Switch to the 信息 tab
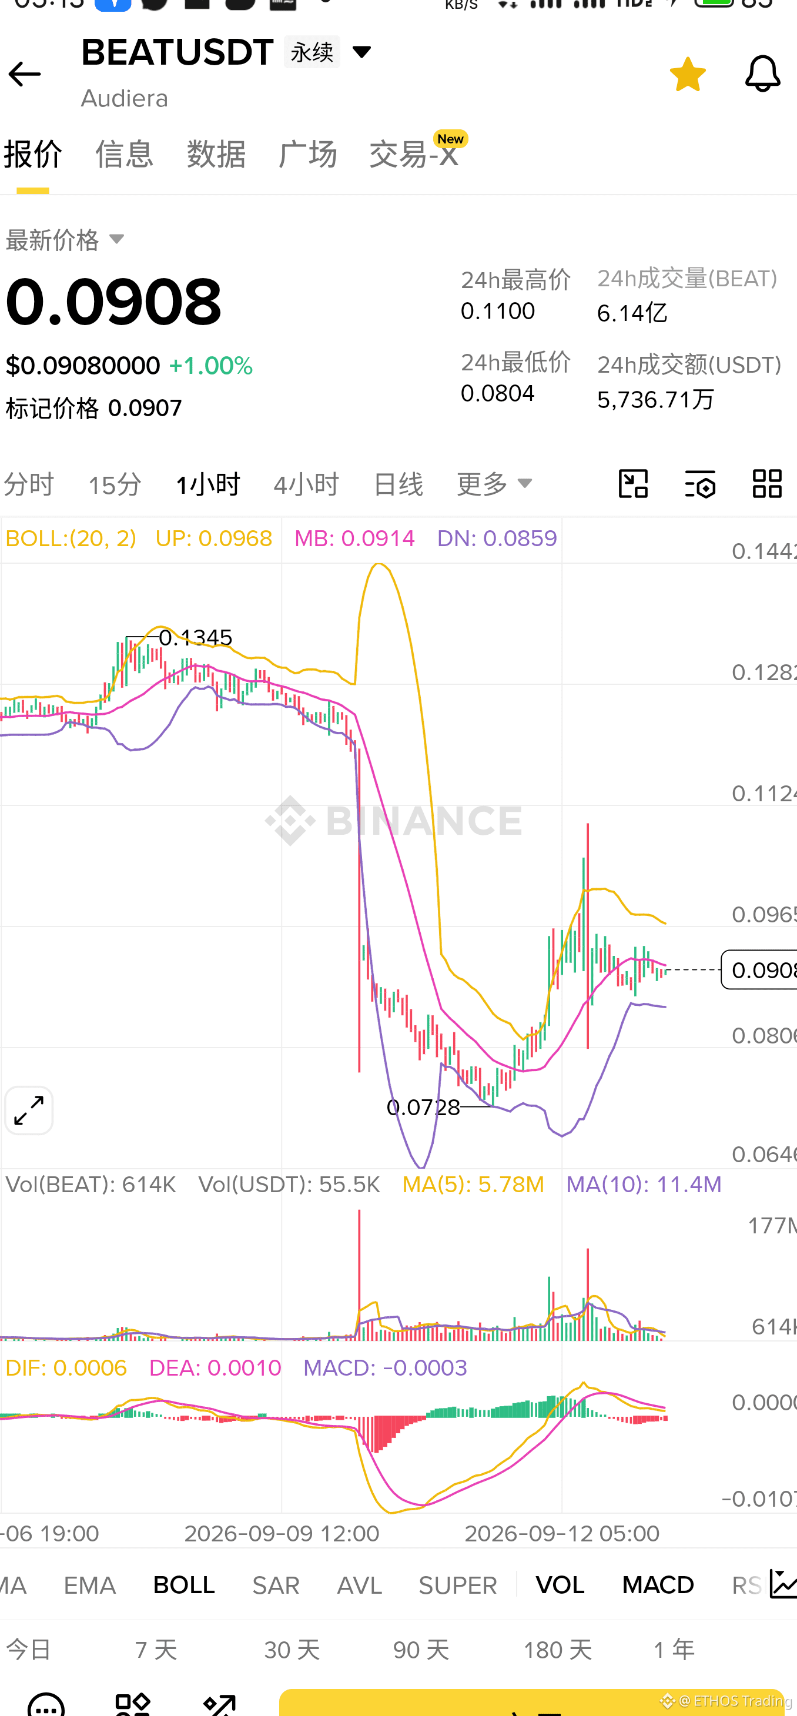Image resolution: width=797 pixels, height=1716 pixels. click(125, 154)
